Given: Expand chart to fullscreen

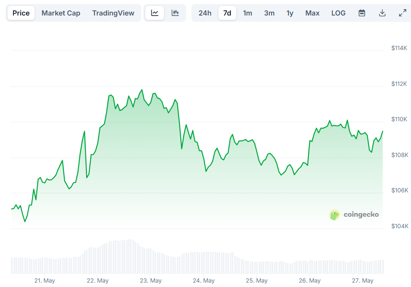Looking at the screenshot, I should click(x=402, y=13).
